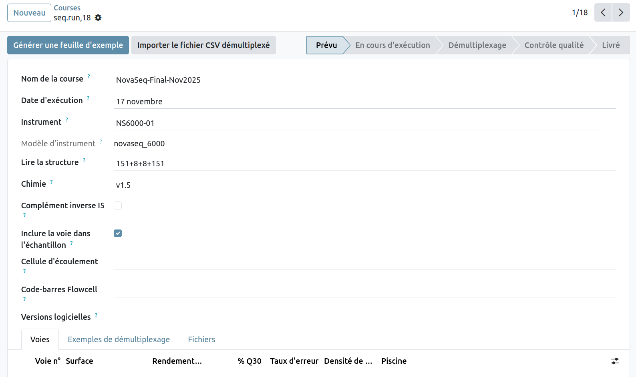Screen dimensions: 636x377
Task: Set status to En cours d'exécution
Action: tap(392, 45)
